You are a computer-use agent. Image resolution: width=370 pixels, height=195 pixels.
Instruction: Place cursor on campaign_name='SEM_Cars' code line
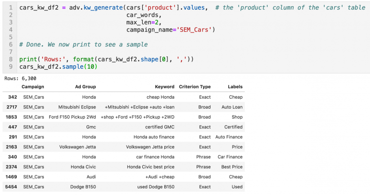coord(170,30)
